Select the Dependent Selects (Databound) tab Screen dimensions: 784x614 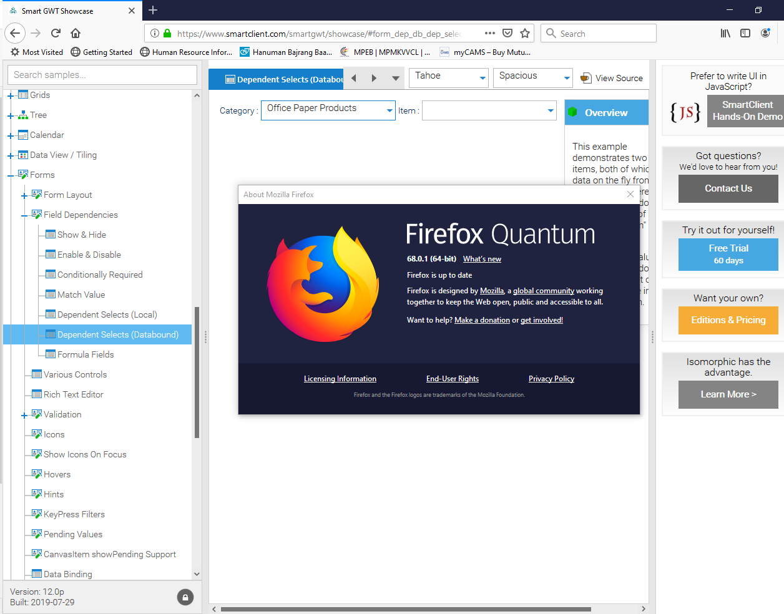[276, 79]
